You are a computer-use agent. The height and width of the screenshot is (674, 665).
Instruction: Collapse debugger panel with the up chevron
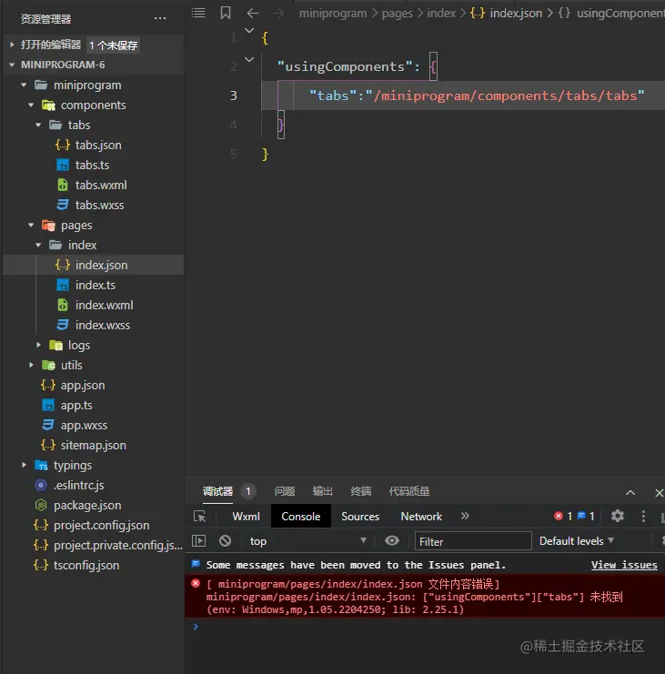click(x=630, y=493)
